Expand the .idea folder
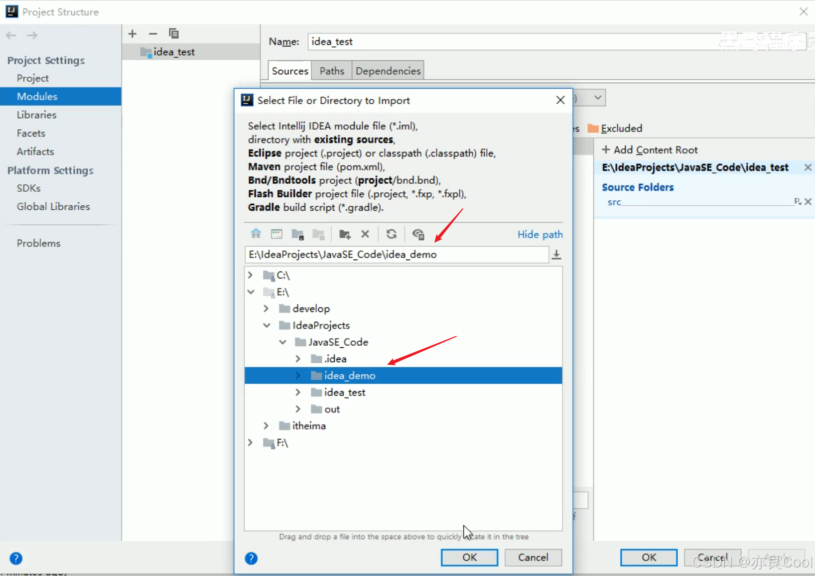Viewport: 815px width, 576px height. pyautogui.click(x=298, y=359)
